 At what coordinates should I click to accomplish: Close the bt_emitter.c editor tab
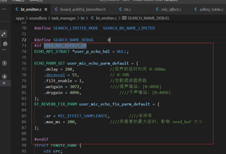pos(46,10)
